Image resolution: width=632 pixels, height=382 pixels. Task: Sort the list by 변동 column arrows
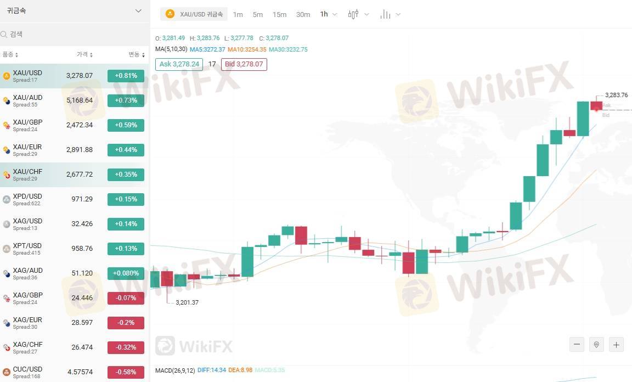143,55
